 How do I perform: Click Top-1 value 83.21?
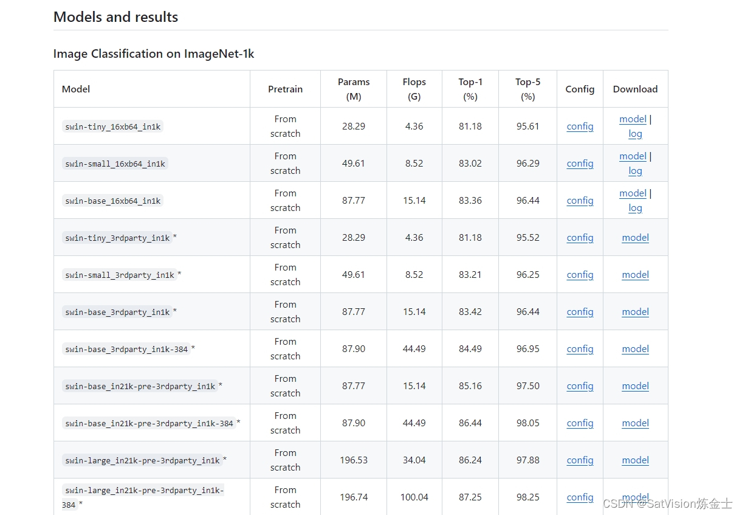pos(470,275)
